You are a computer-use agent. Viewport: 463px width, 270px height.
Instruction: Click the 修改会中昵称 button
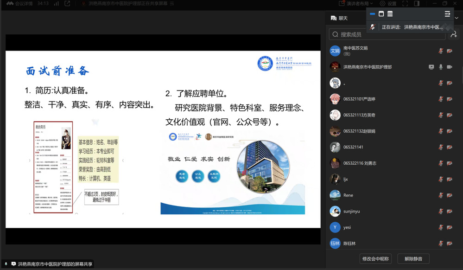[375, 258]
